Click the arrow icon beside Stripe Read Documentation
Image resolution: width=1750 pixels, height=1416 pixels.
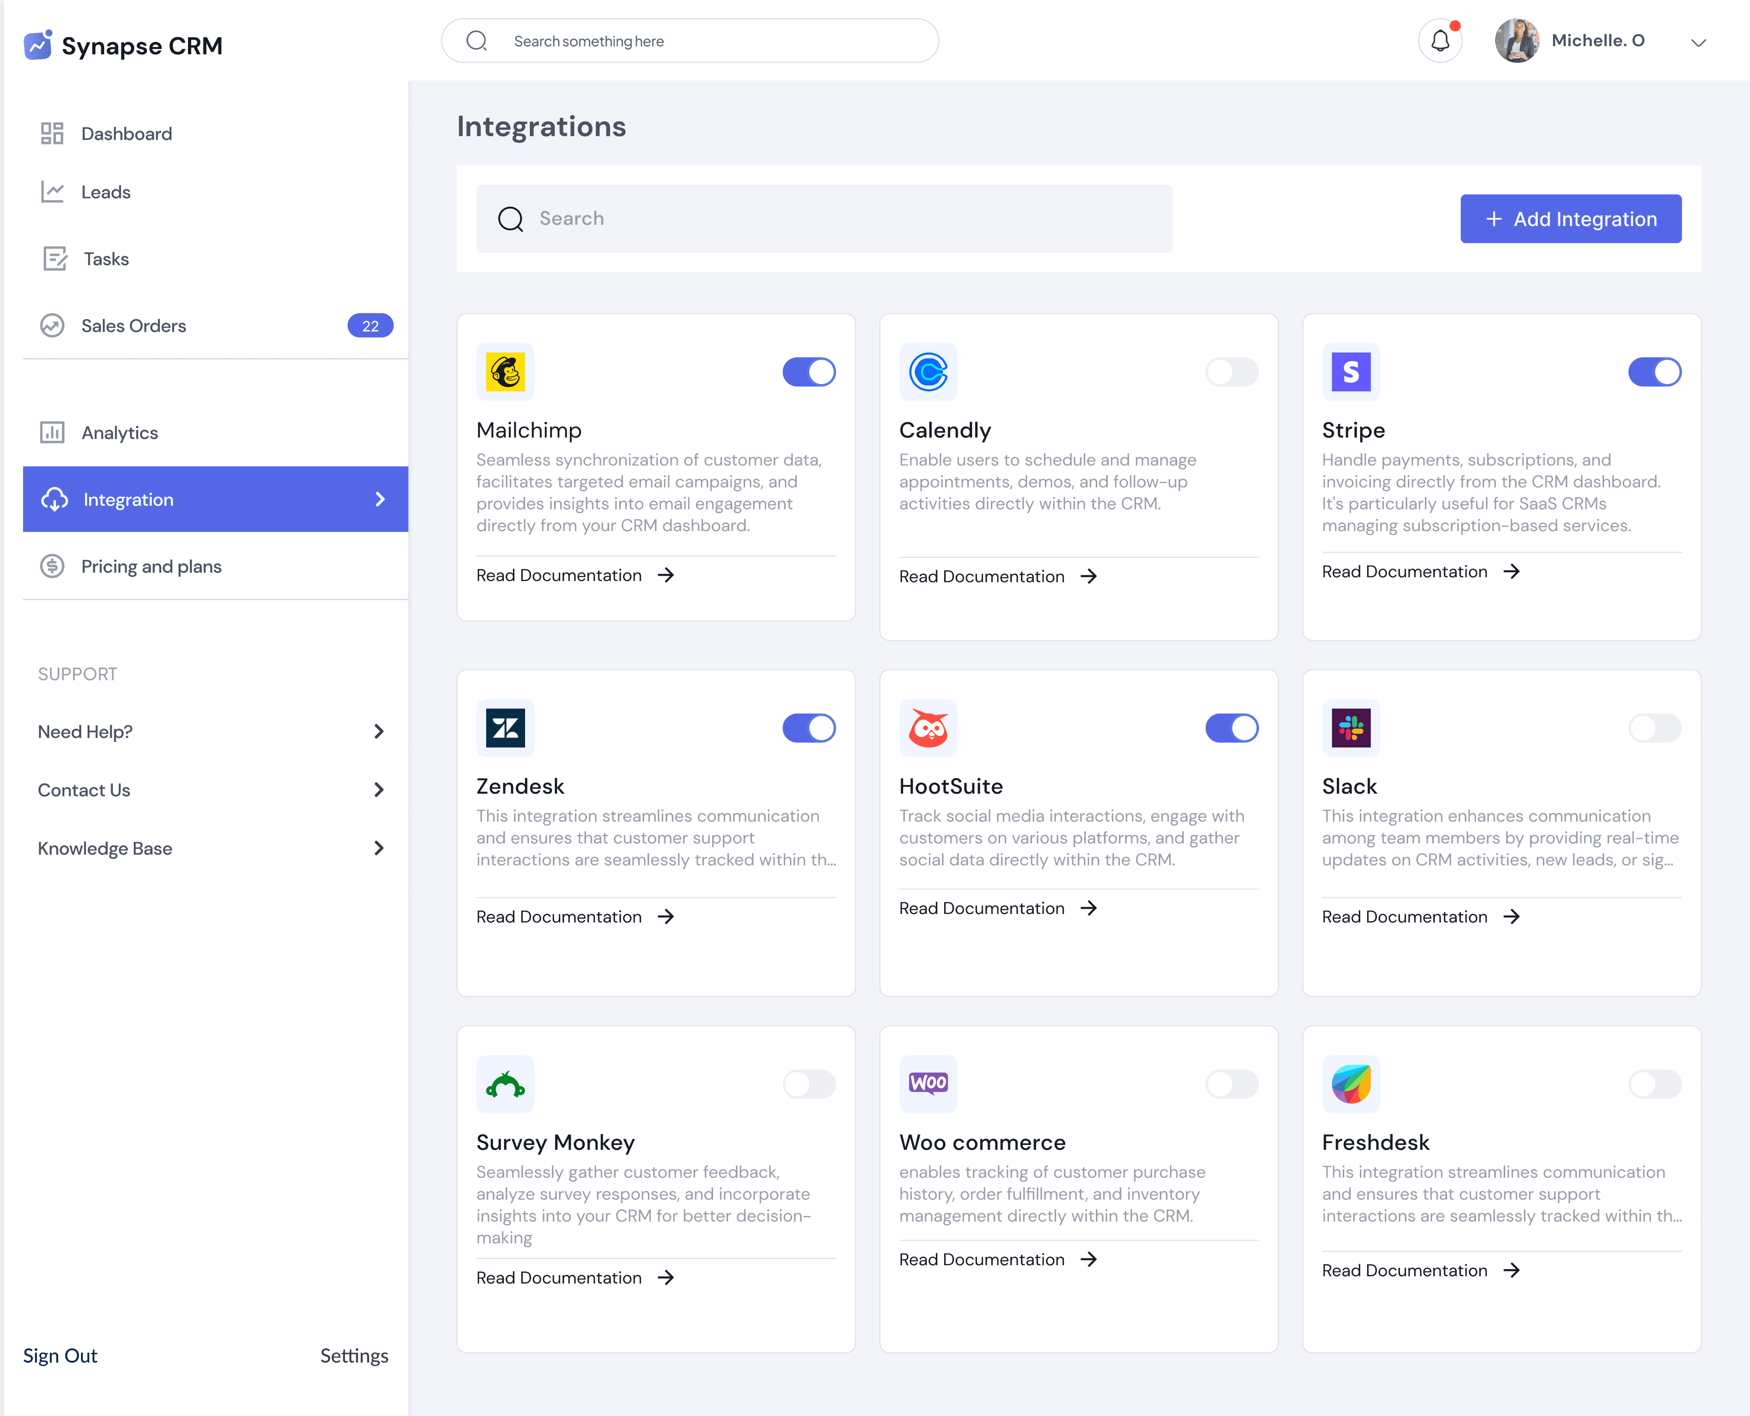(1512, 572)
